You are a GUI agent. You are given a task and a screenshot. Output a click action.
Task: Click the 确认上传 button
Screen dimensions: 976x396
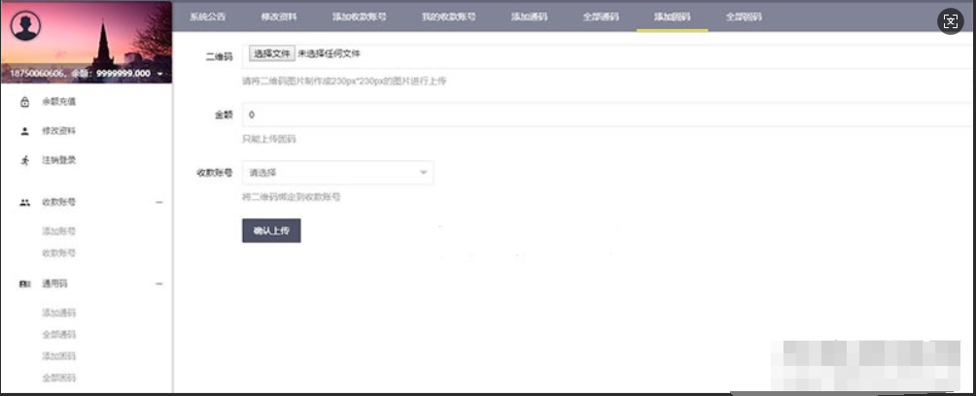coord(271,231)
